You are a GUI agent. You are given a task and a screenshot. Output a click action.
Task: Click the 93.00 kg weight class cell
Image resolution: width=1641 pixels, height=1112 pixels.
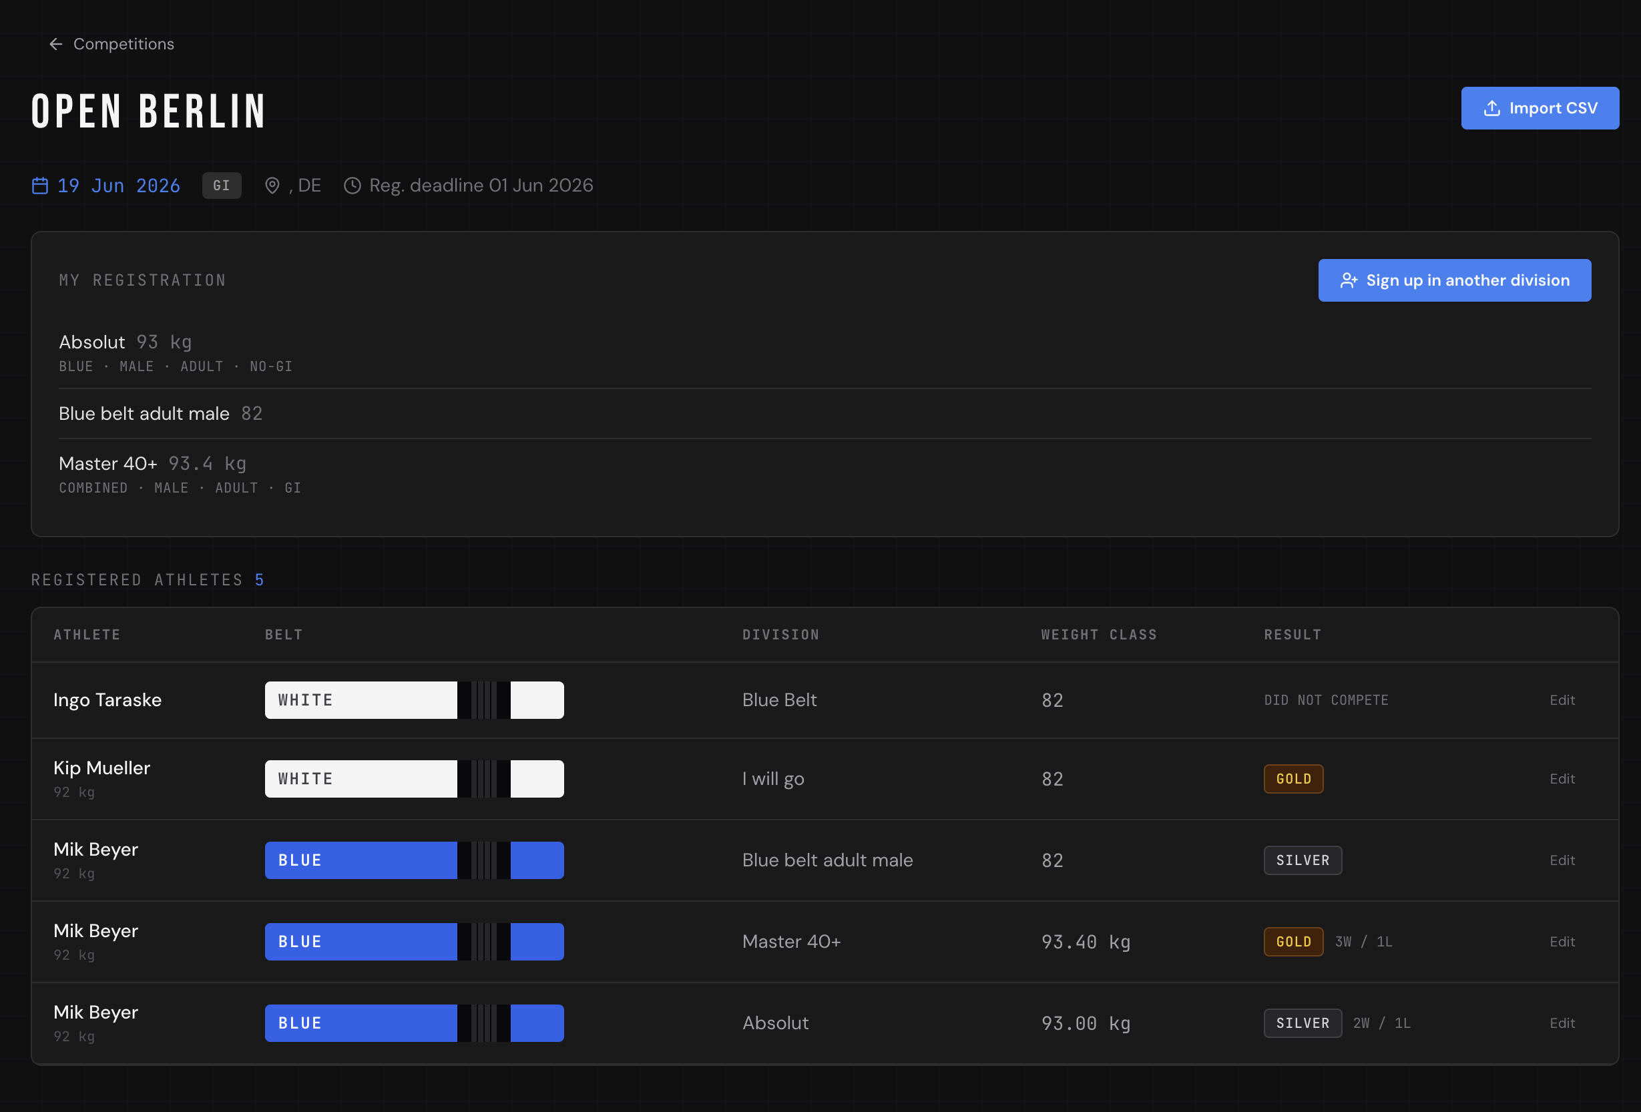coord(1086,1023)
